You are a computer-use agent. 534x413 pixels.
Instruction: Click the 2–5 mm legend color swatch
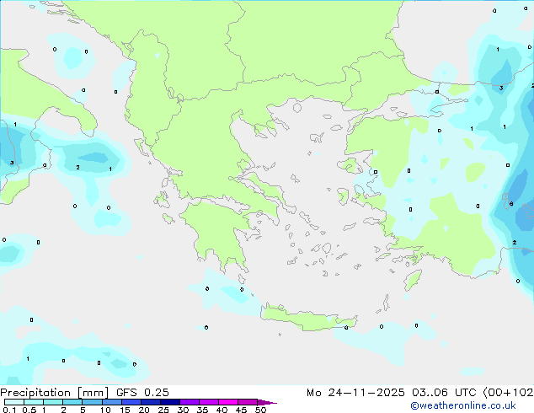[72, 402]
